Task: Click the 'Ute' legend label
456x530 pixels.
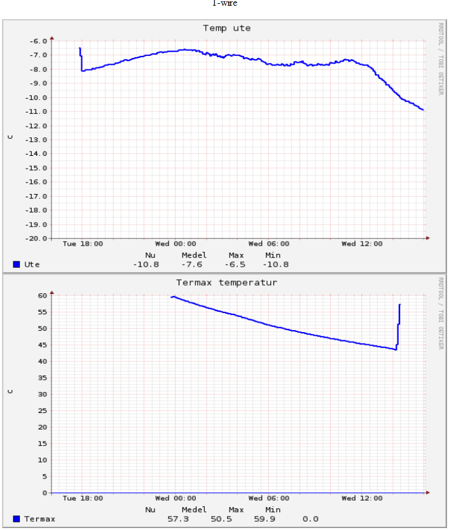Action: (x=32, y=264)
